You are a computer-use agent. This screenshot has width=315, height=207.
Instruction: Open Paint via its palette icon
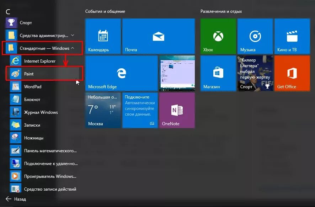pos(16,74)
